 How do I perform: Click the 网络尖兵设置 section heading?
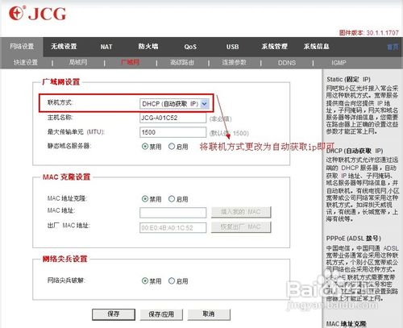coord(64,259)
